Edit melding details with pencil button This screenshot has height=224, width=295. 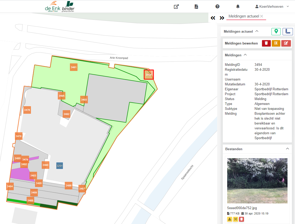click(x=286, y=43)
